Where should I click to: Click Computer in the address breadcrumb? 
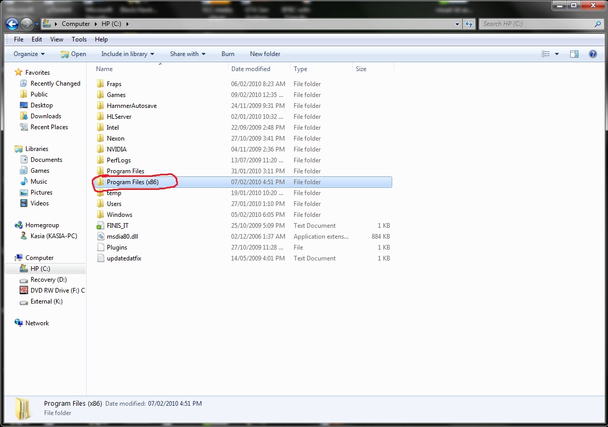(x=76, y=24)
